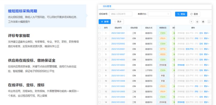Screen dimensions: 216x105
Task: Toggle the fullscreen icon on the table
Action: point(209,22)
